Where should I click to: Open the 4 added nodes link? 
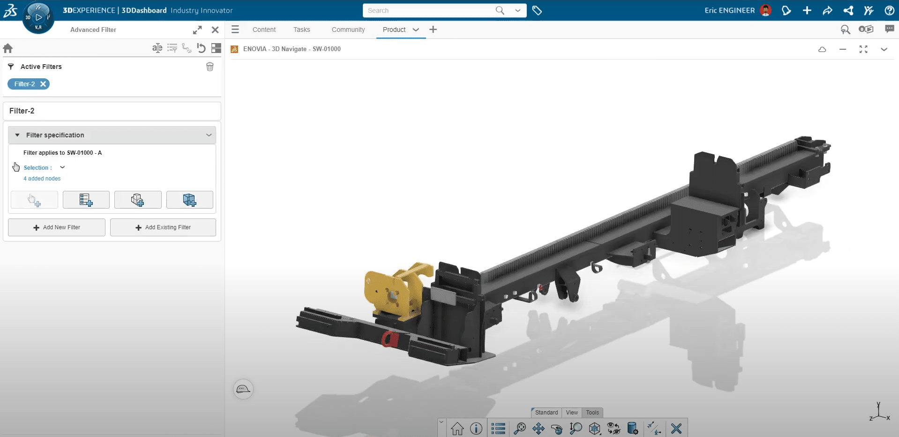click(42, 179)
